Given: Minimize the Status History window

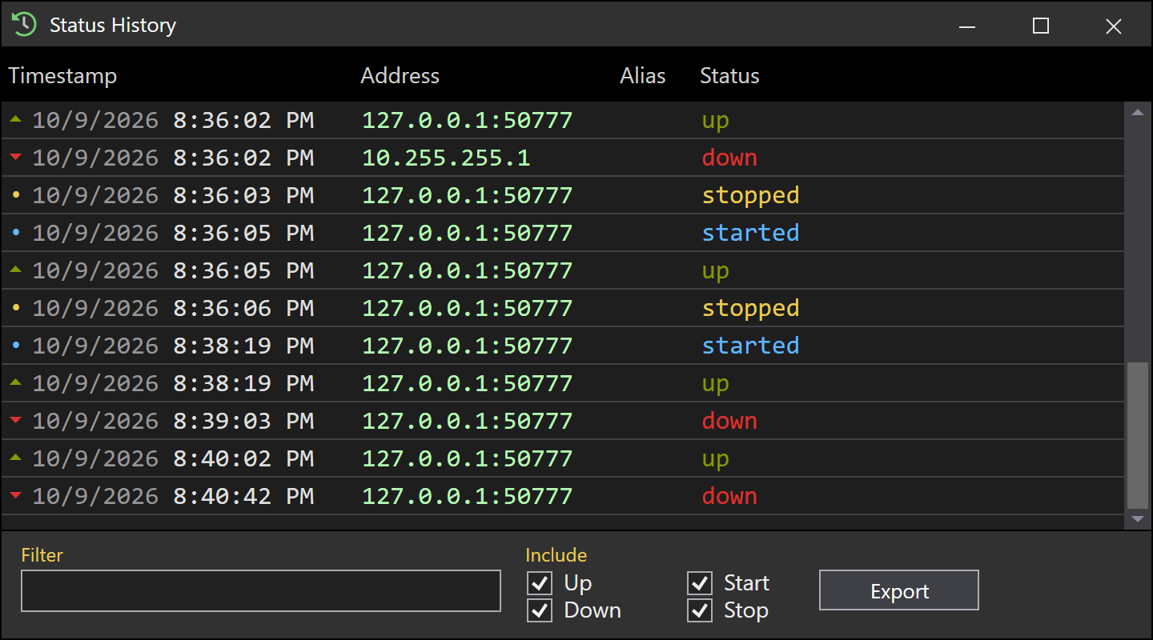Looking at the screenshot, I should (967, 26).
